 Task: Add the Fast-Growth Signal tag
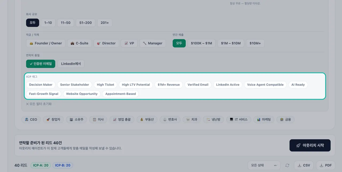[44, 94]
